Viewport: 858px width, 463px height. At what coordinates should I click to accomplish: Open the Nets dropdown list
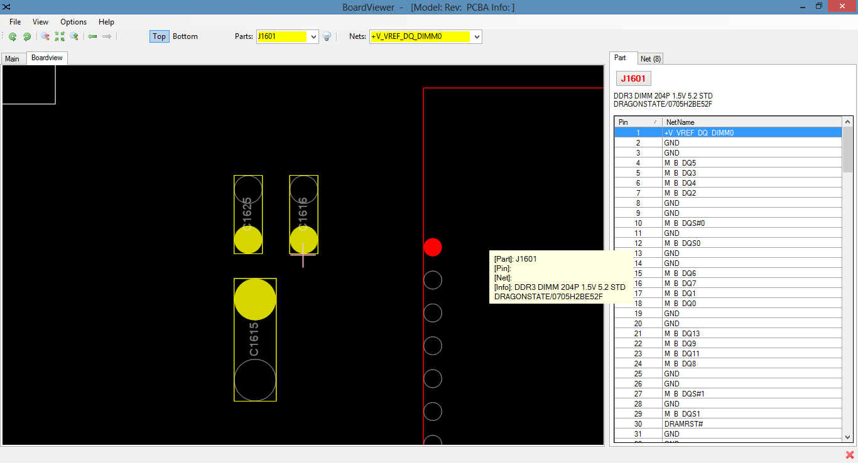point(477,36)
